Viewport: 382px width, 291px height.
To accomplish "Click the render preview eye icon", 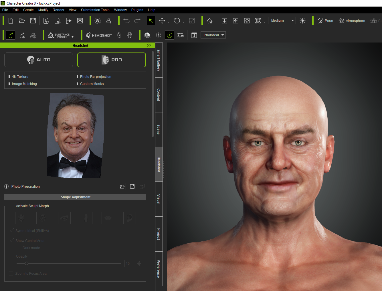I will coord(80,21).
